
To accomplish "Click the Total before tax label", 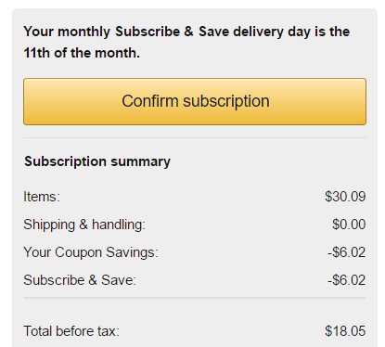I will click(71, 331).
